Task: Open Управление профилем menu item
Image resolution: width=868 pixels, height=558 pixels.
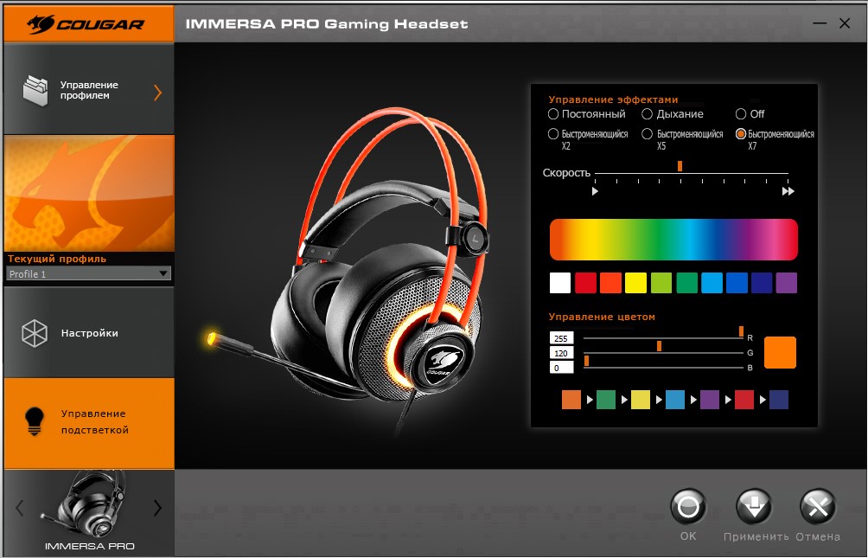Action: point(88,89)
